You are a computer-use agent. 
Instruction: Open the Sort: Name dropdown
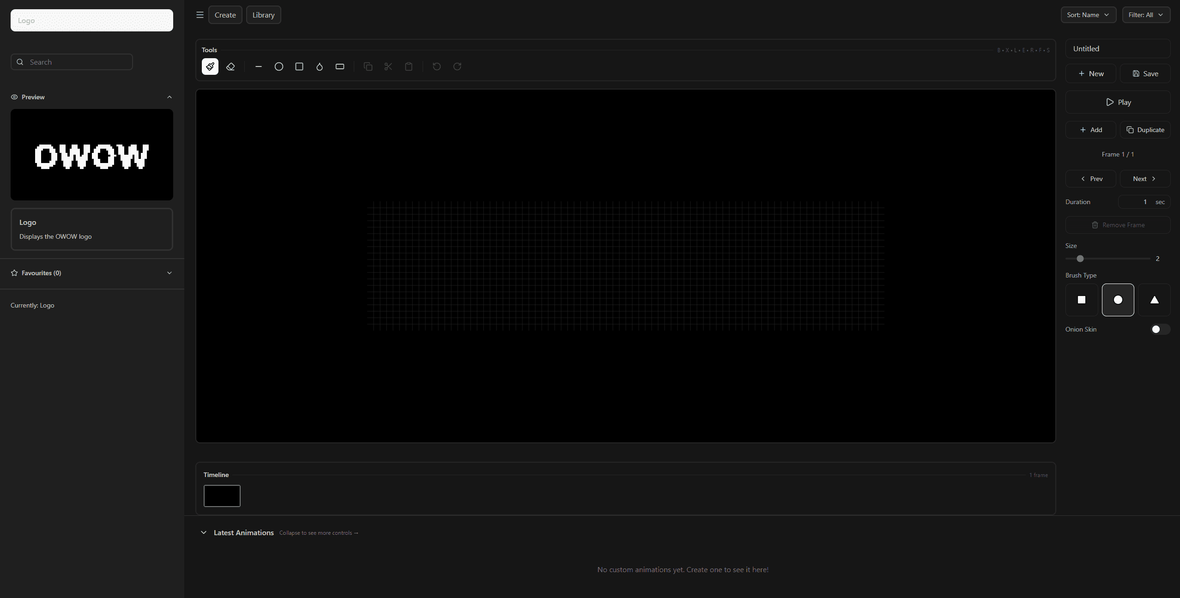point(1088,14)
